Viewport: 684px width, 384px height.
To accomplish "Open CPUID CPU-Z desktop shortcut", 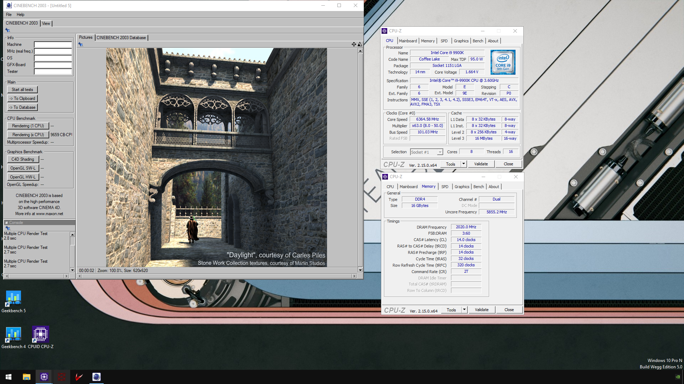I will click(x=41, y=338).
